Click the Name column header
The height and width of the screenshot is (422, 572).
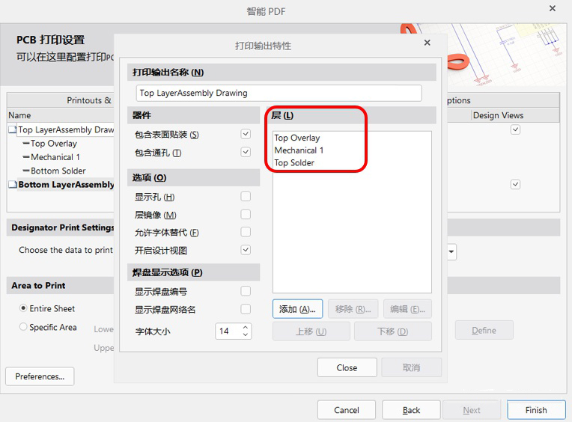pos(19,115)
